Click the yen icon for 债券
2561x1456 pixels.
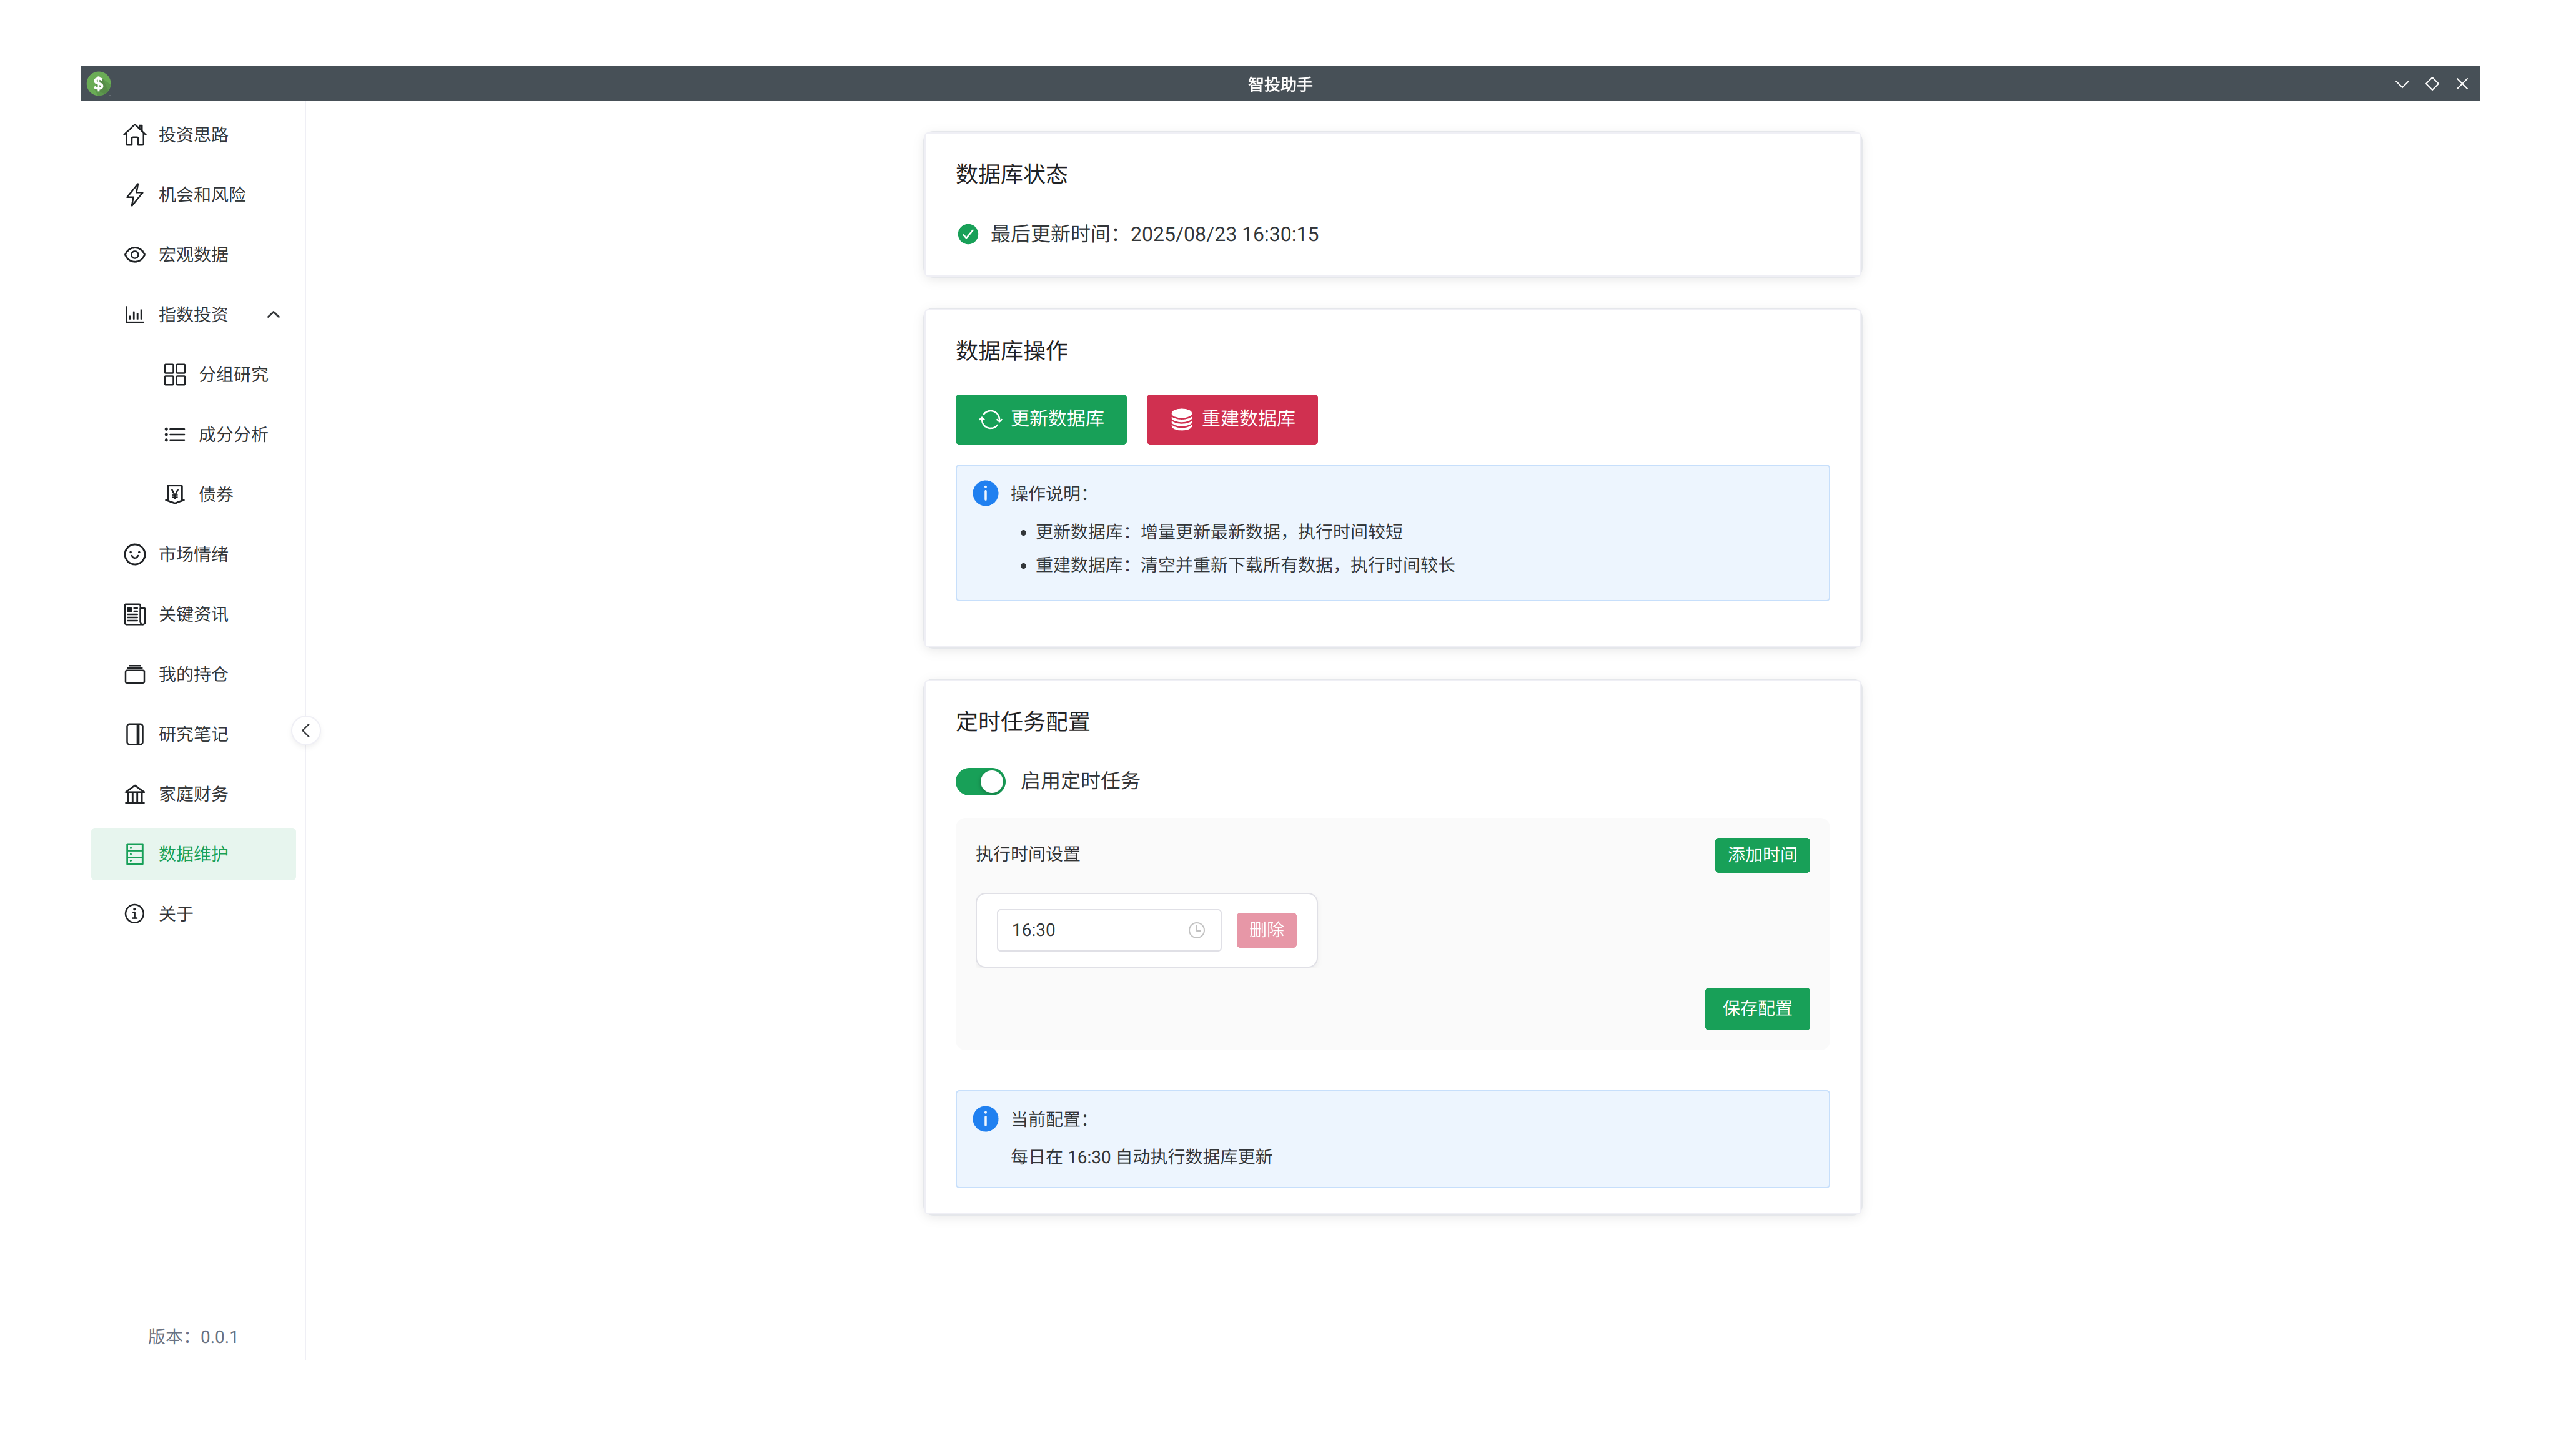click(x=174, y=494)
